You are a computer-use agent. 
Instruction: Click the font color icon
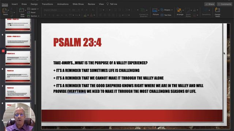click(91, 15)
